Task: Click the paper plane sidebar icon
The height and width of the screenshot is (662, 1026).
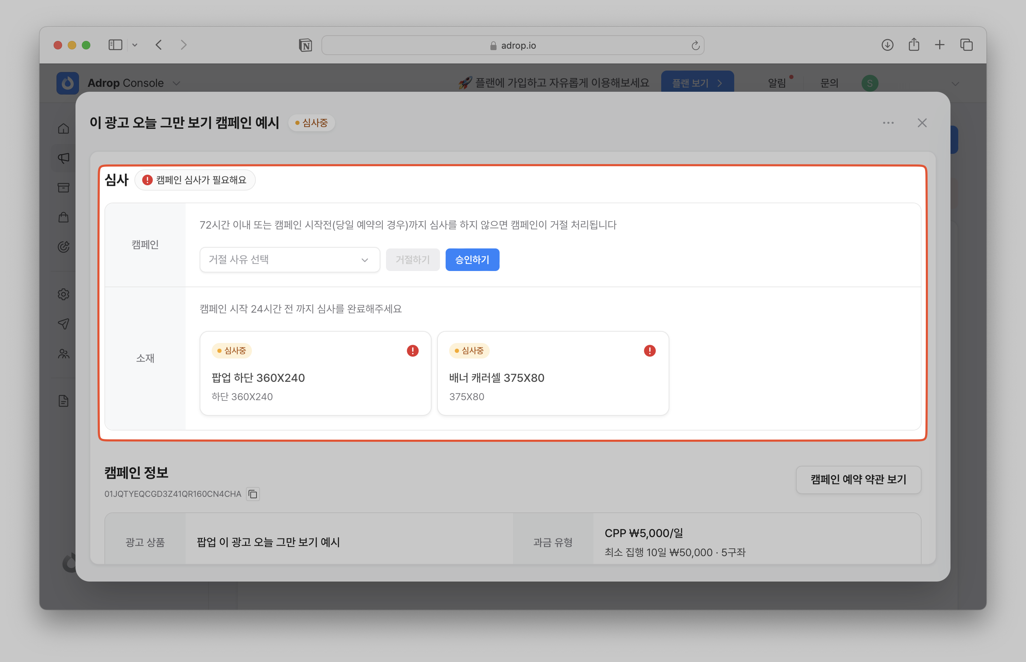Action: 64,324
